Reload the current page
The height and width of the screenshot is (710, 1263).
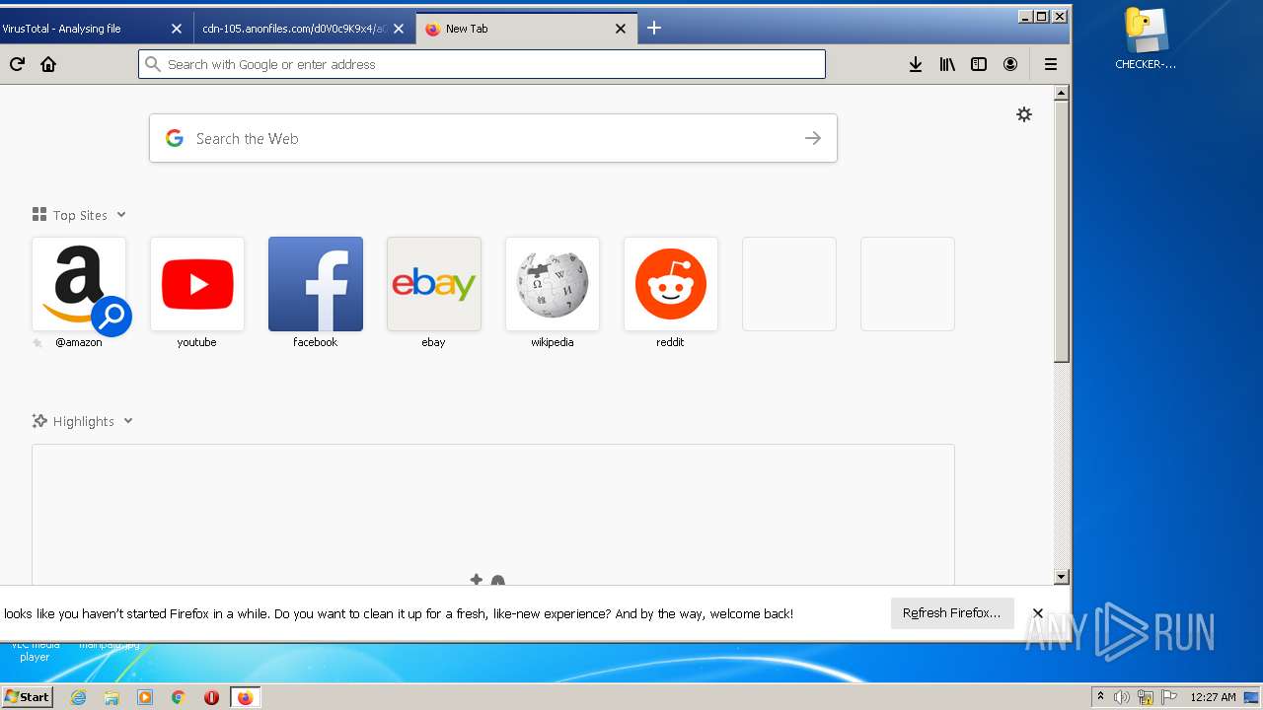[17, 64]
